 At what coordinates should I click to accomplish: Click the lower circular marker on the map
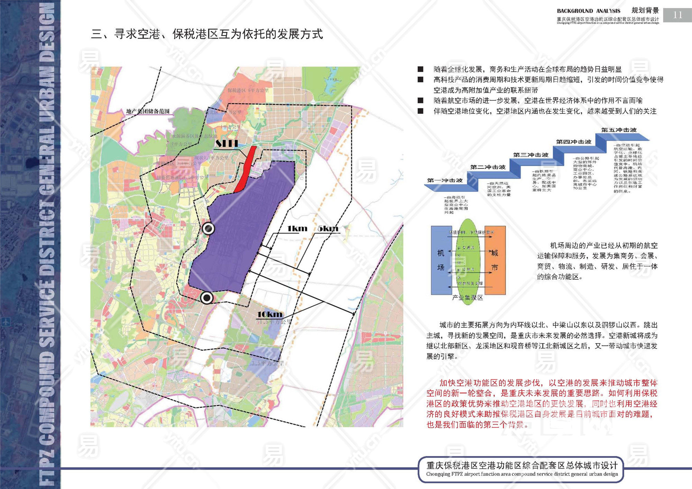(207, 298)
